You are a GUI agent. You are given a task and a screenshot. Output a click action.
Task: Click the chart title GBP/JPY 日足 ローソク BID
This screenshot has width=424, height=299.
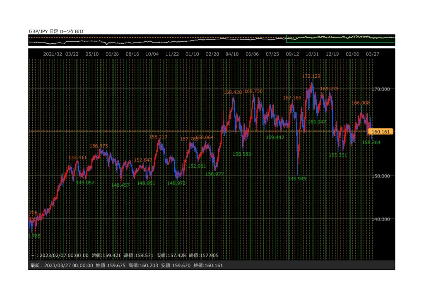[56, 31]
